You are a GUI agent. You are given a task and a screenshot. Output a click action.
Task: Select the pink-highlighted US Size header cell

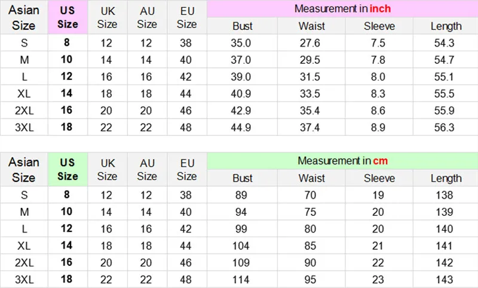coord(68,17)
